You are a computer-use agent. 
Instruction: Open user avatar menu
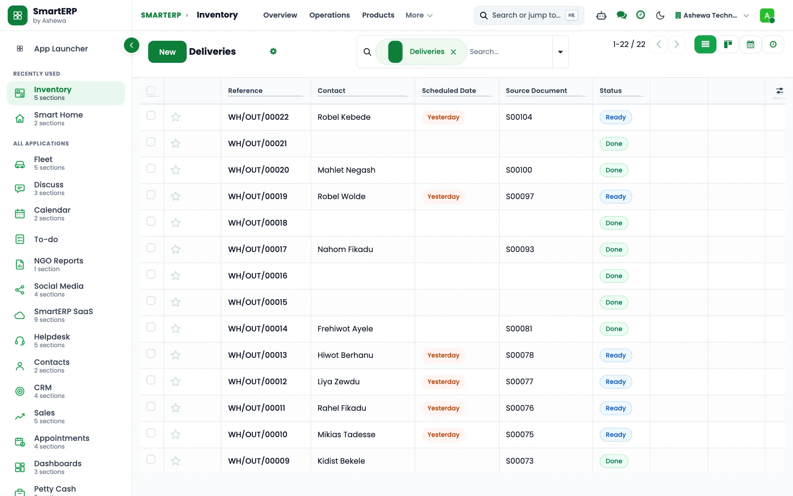(x=767, y=15)
